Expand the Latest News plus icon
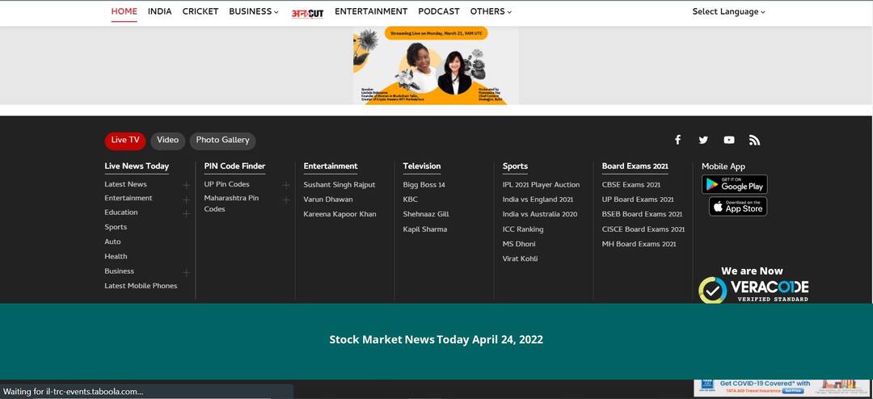873x399 pixels. pos(186,185)
